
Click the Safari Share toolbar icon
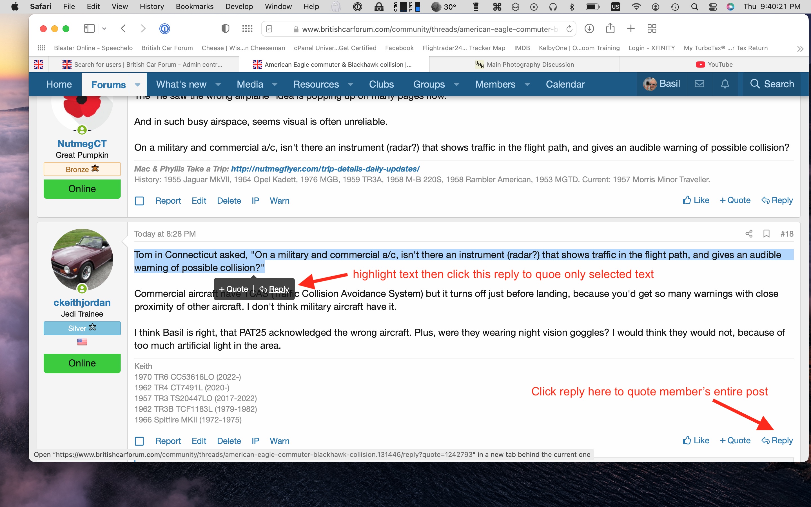tap(610, 28)
